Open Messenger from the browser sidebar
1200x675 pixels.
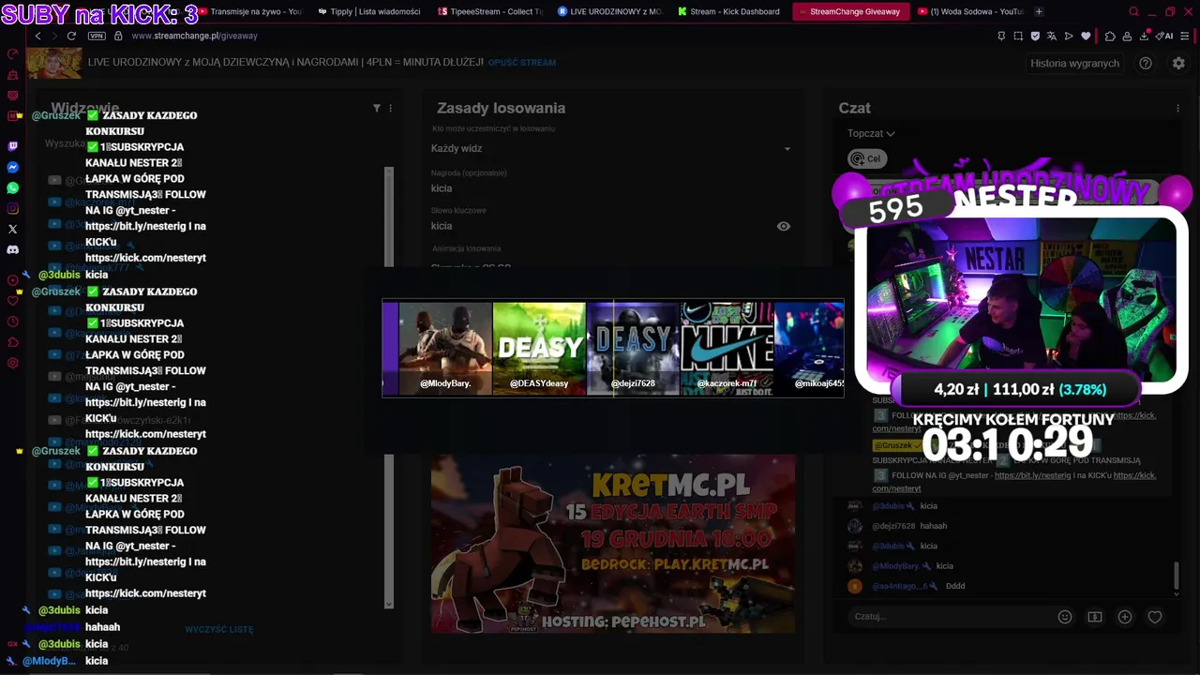click(12, 167)
